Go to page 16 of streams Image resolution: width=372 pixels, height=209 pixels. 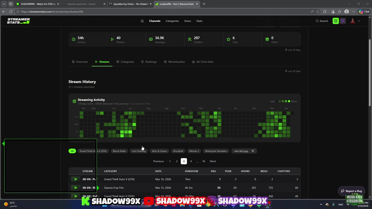[x=204, y=161]
